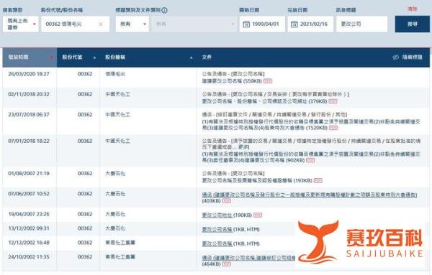Click the 1999/04/01 start date field
The image size is (432, 275).
click(x=262, y=24)
